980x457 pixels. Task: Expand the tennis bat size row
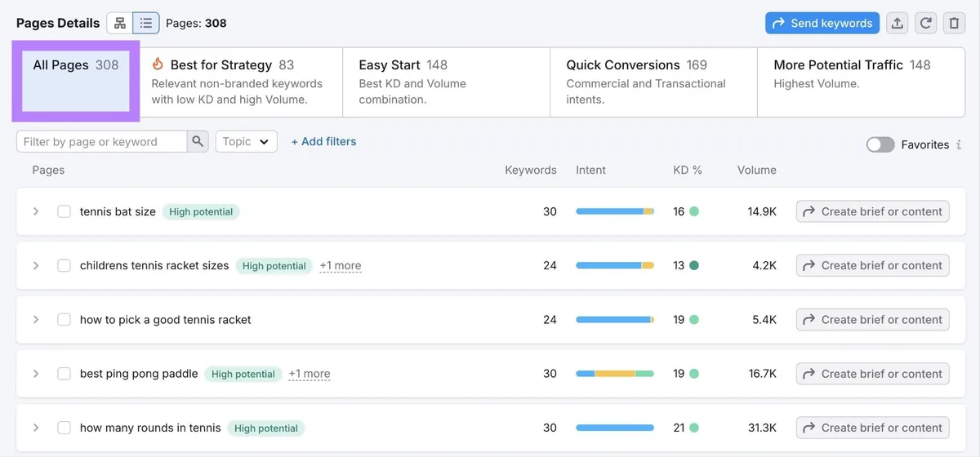coord(36,211)
